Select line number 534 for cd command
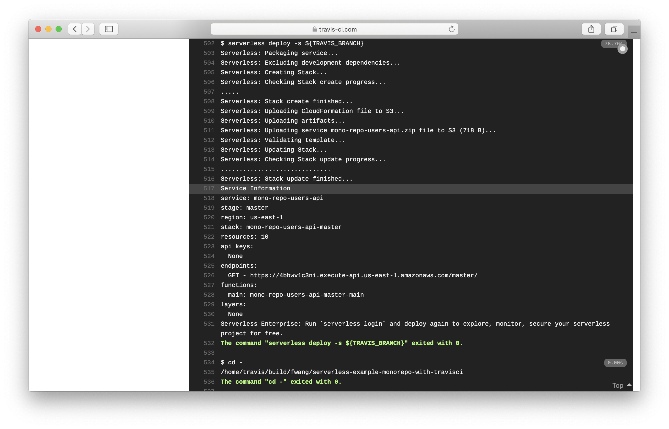Viewport: 669px width, 429px height. 209,362
